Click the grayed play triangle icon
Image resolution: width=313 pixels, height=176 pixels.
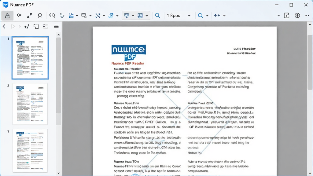pyautogui.click(x=13, y=26)
